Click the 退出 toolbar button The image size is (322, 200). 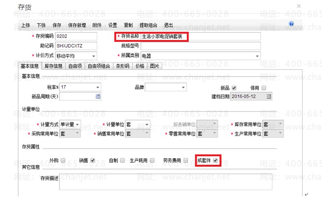[x=168, y=25]
